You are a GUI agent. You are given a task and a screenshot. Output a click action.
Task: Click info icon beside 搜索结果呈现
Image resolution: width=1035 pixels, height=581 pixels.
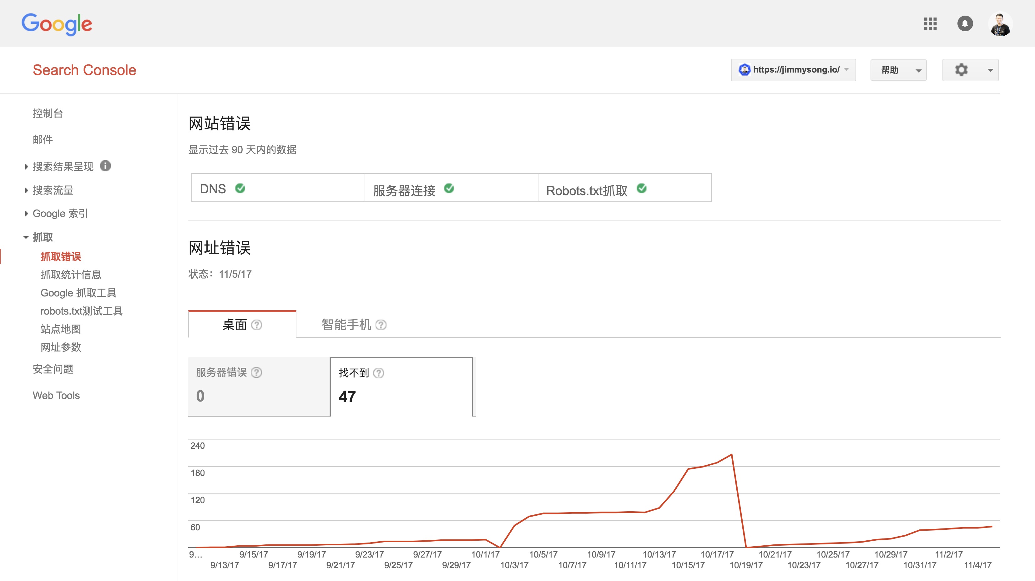point(105,165)
